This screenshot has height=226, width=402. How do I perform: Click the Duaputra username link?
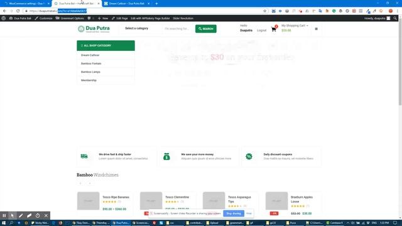[246, 31]
